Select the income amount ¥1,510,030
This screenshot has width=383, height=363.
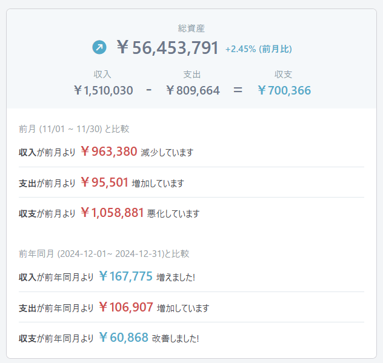coord(102,90)
